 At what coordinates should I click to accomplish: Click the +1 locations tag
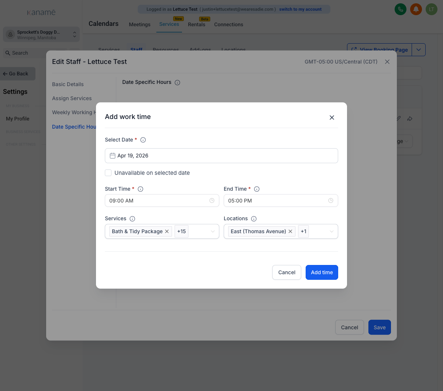pyautogui.click(x=303, y=231)
